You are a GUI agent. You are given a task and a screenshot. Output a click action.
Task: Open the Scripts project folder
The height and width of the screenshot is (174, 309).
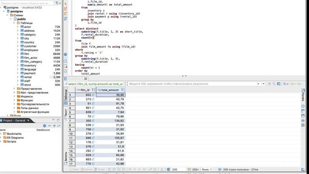pyautogui.click(x=12, y=142)
